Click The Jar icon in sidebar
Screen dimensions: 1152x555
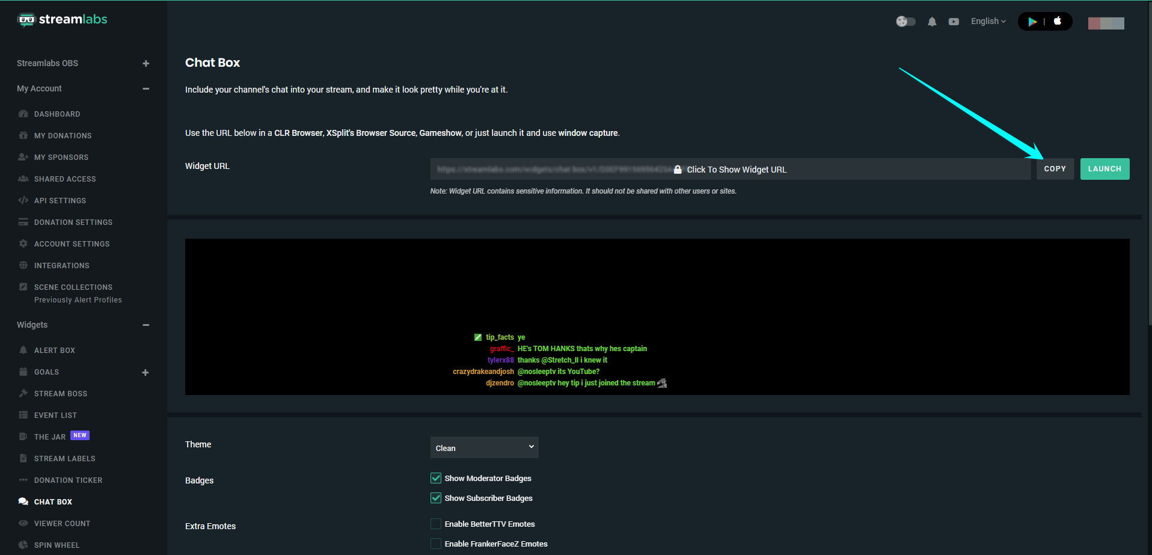pos(23,437)
